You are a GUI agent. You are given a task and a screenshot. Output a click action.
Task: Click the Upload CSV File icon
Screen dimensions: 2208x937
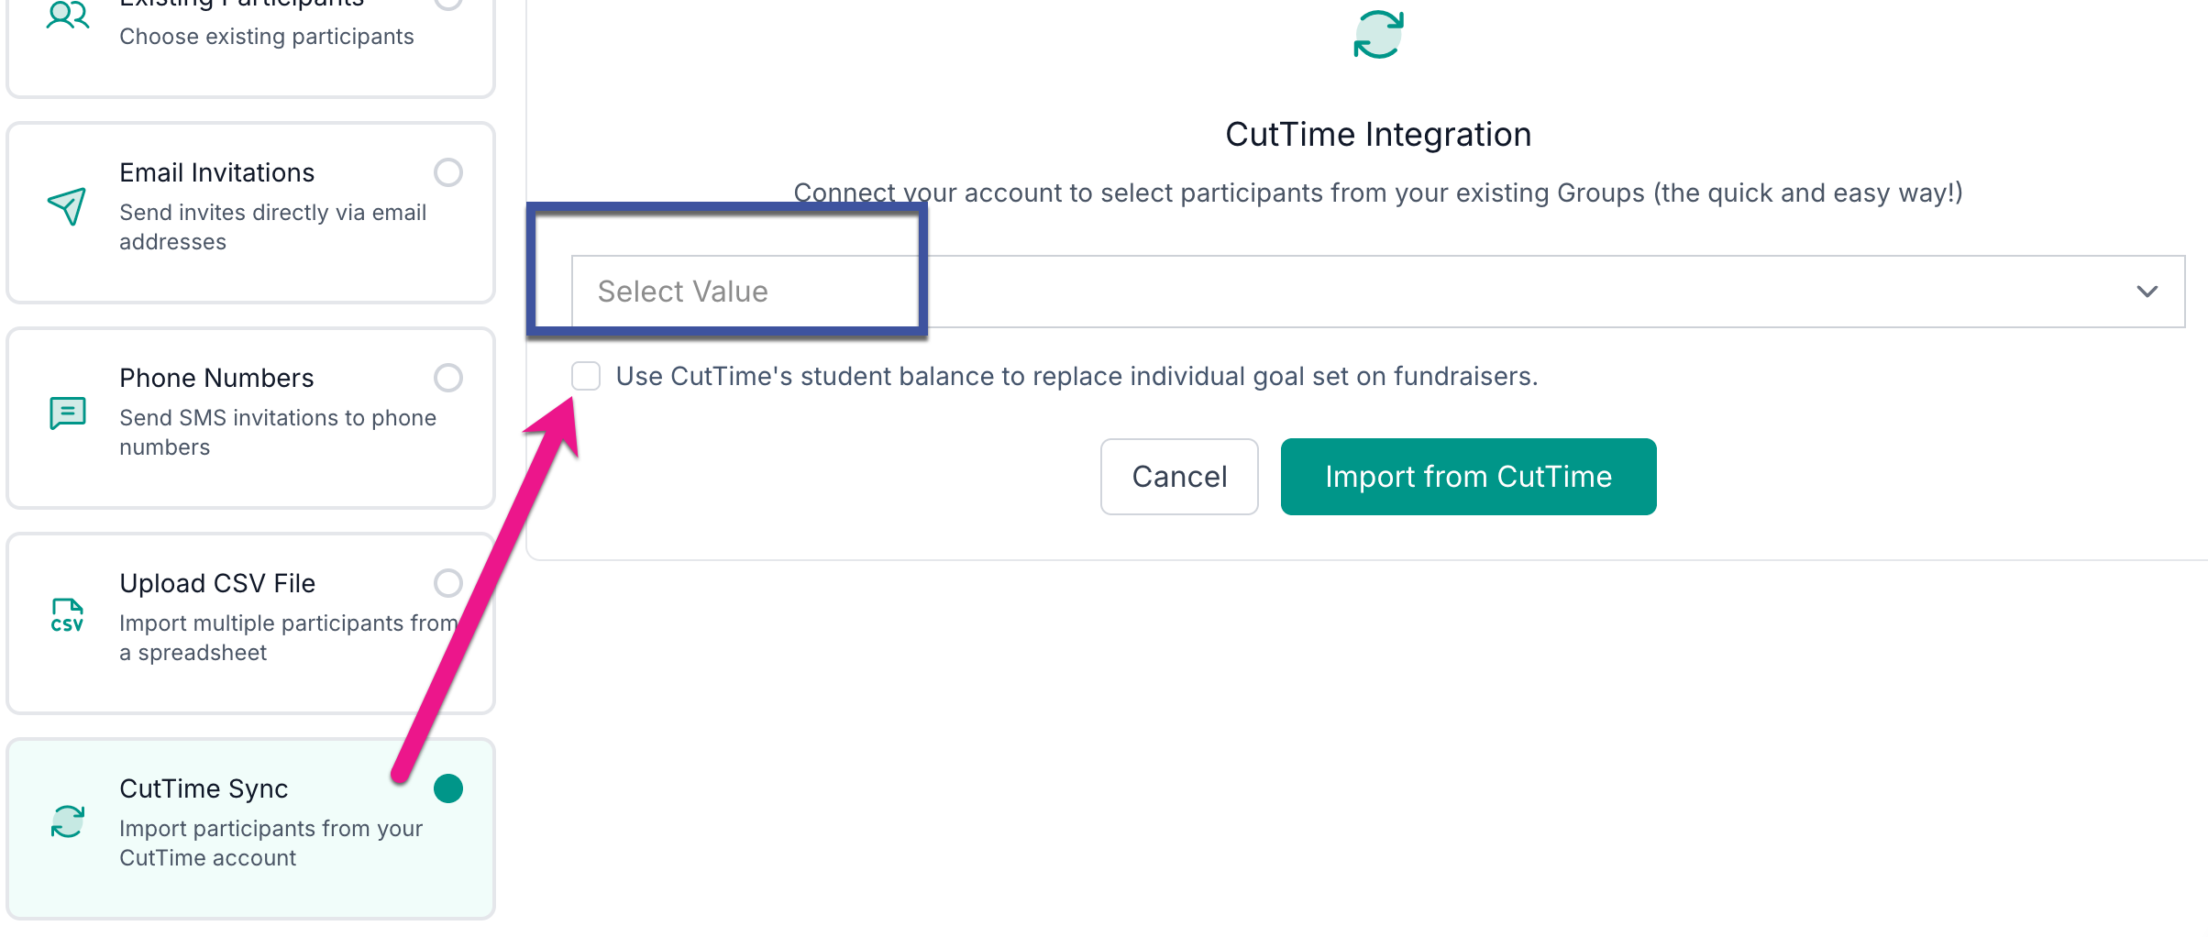67,616
